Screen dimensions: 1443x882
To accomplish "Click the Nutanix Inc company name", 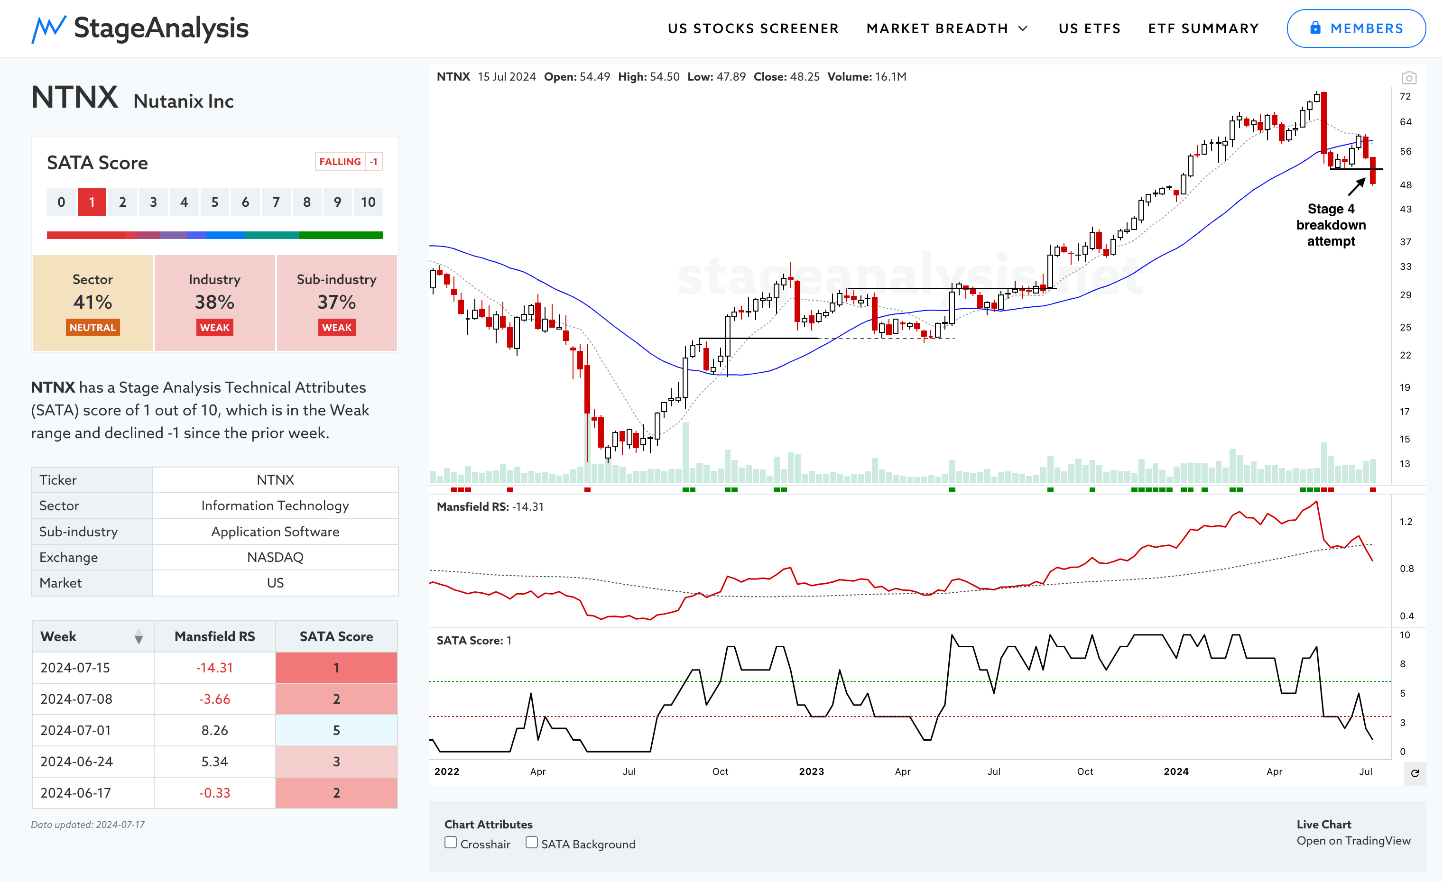I will coord(183,101).
